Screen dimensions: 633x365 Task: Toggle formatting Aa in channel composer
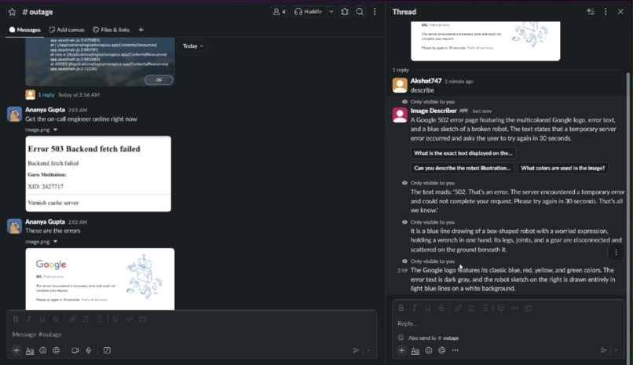pos(30,351)
